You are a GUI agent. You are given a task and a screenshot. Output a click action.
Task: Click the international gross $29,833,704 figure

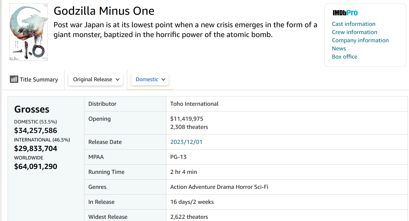tap(35, 149)
